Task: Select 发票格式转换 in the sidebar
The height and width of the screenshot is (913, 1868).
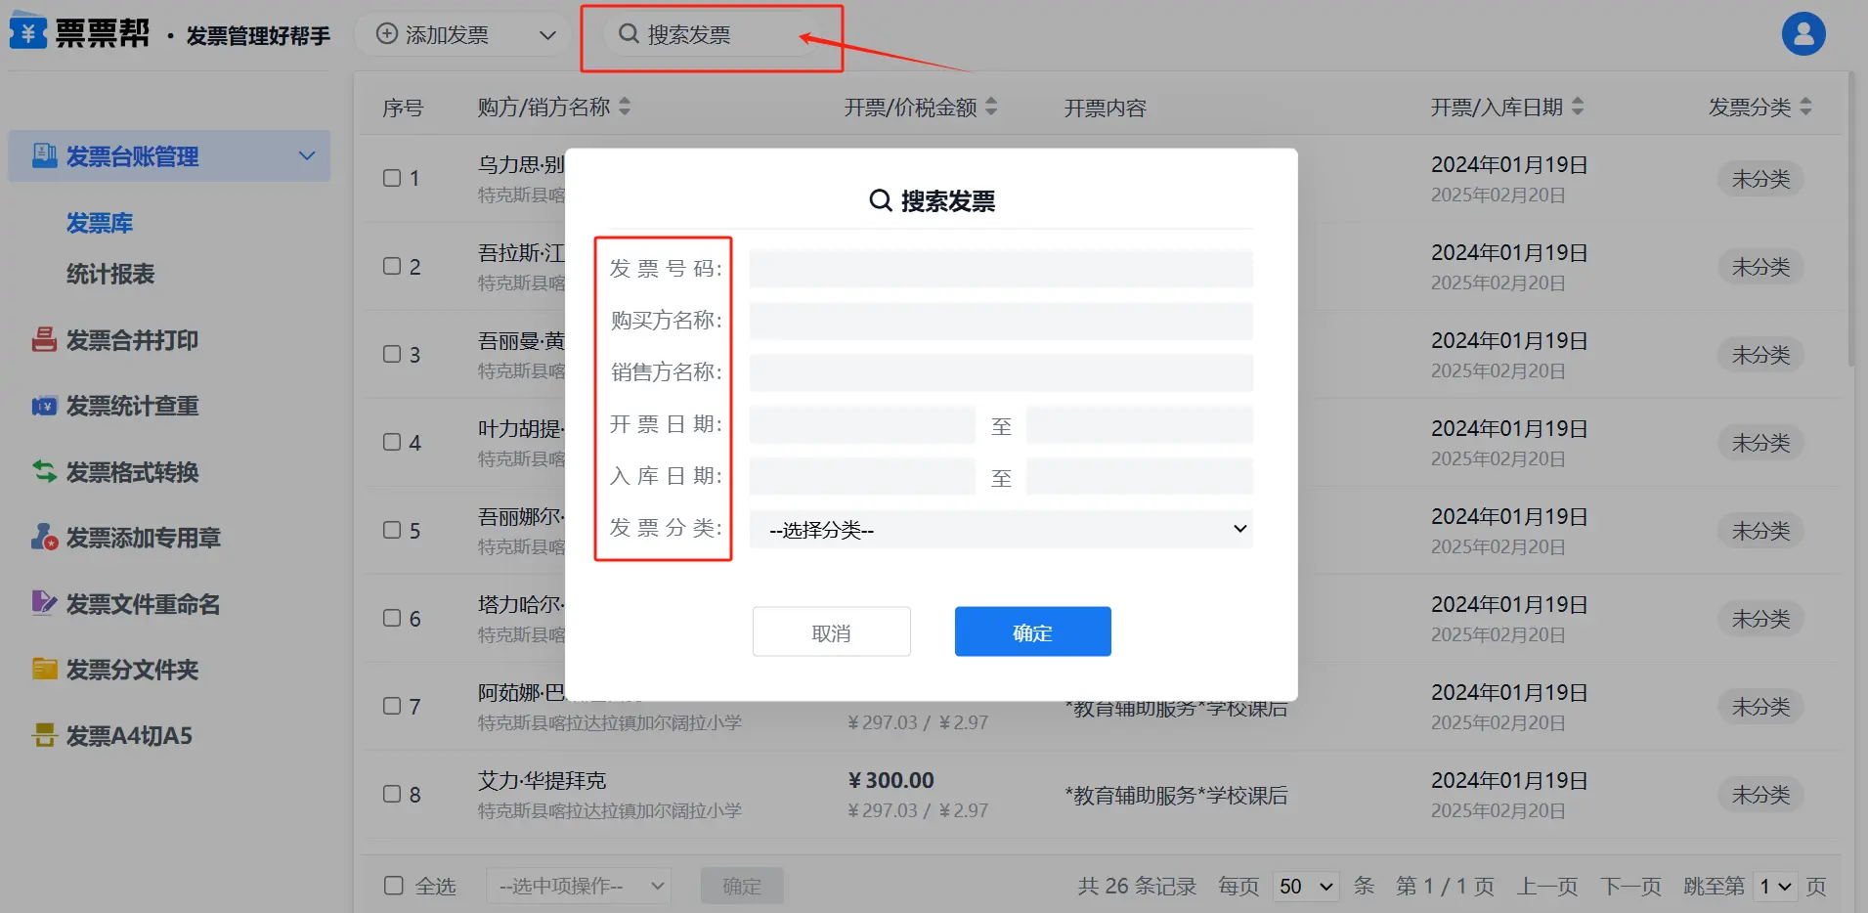Action: [x=131, y=472]
